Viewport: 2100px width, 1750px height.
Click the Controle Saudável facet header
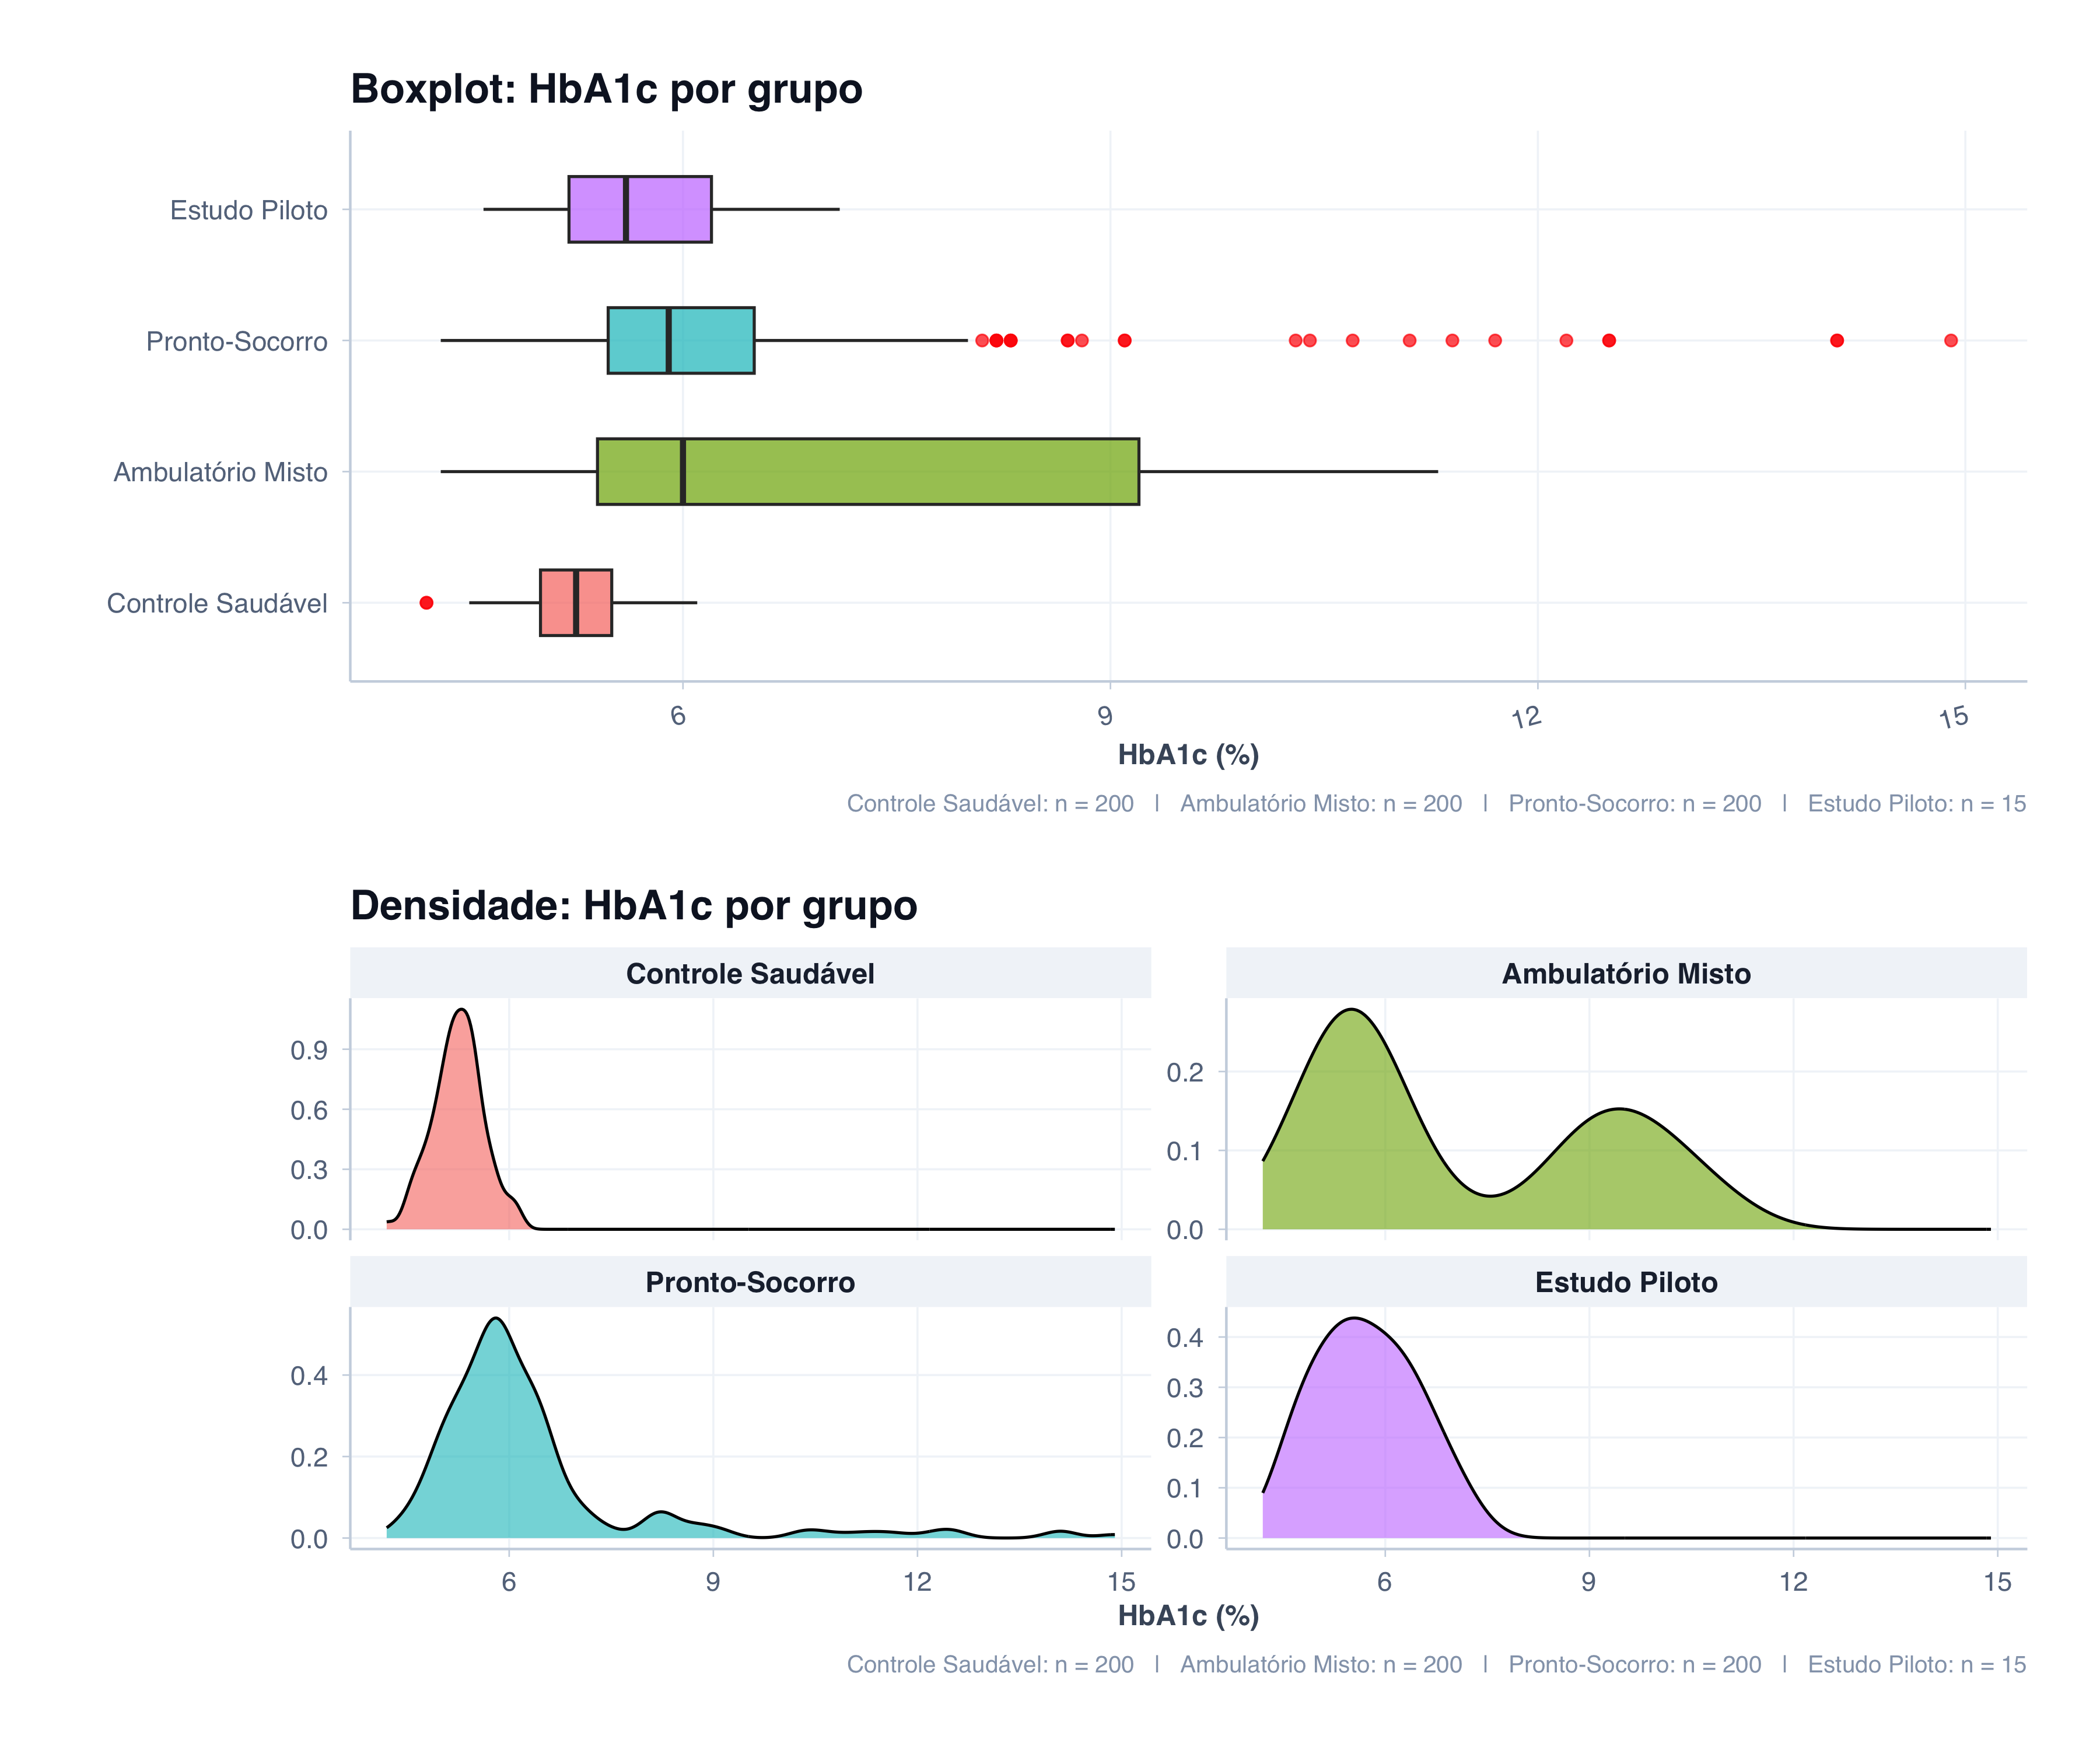[750, 973]
